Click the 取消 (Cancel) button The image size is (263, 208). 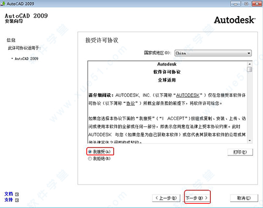244,198
